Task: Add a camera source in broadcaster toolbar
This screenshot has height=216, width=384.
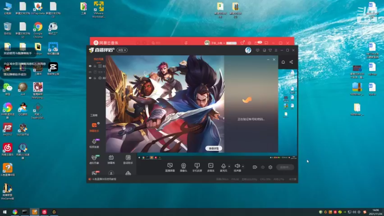Action: (x=183, y=167)
